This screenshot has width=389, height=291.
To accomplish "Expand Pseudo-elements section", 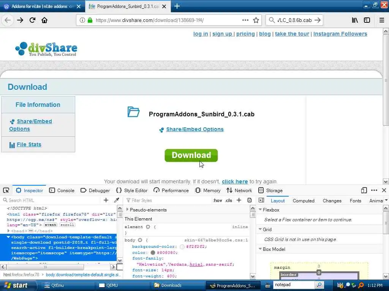I will pyautogui.click(x=127, y=210).
